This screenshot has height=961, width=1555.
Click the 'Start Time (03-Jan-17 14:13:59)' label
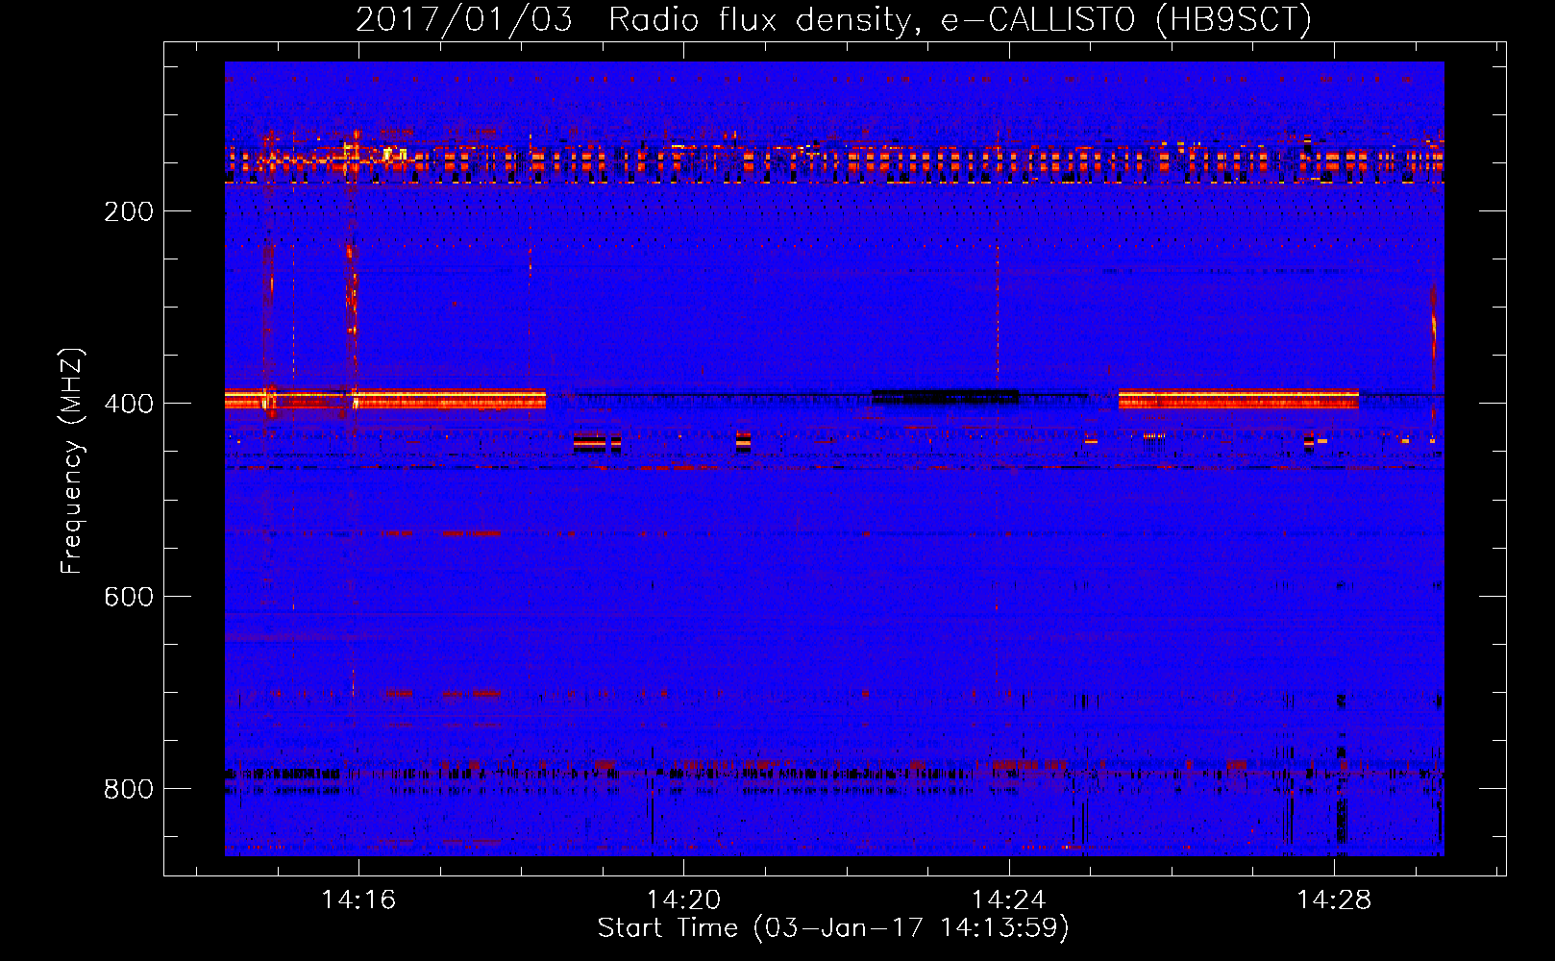coord(833,928)
